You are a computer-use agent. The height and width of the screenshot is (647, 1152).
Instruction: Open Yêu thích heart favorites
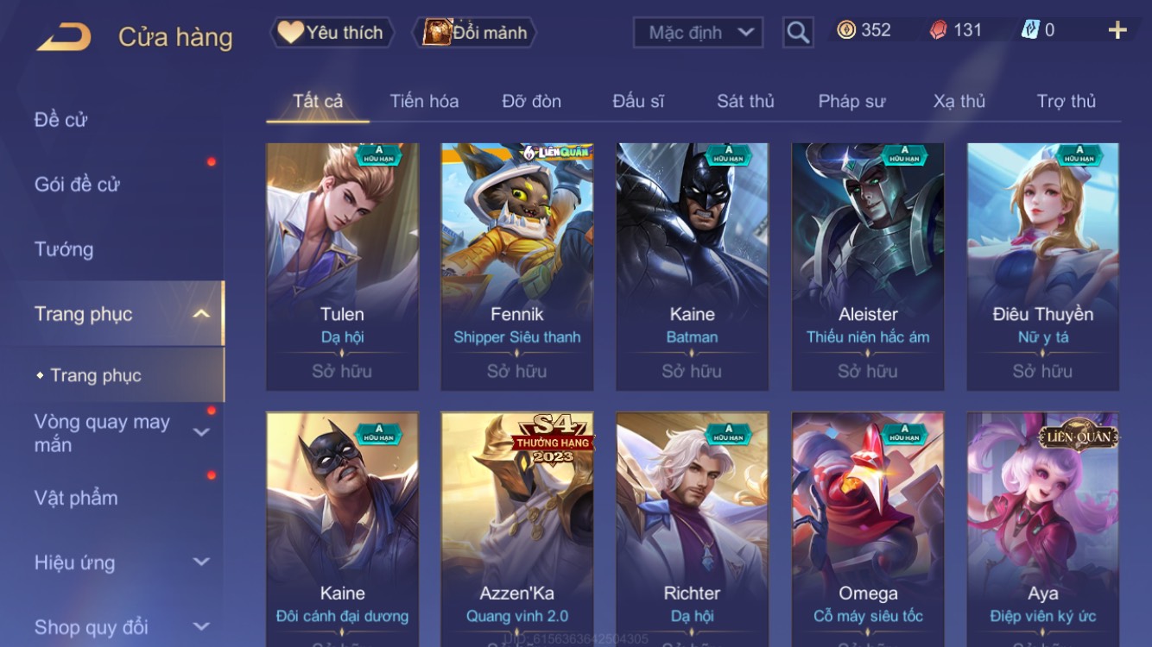tap(332, 33)
